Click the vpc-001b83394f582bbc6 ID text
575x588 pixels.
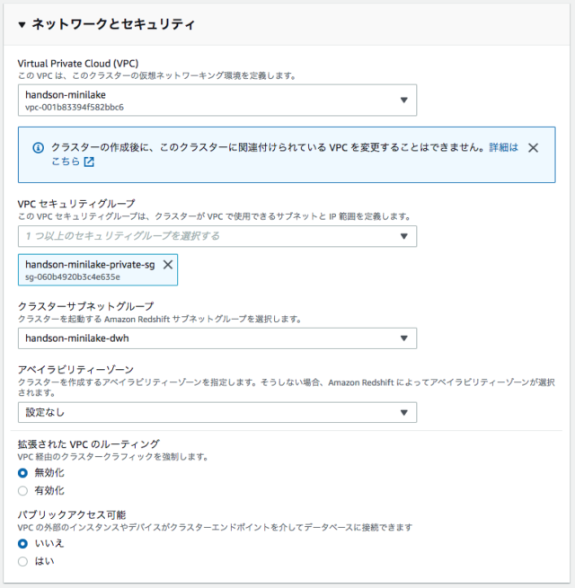(x=75, y=107)
